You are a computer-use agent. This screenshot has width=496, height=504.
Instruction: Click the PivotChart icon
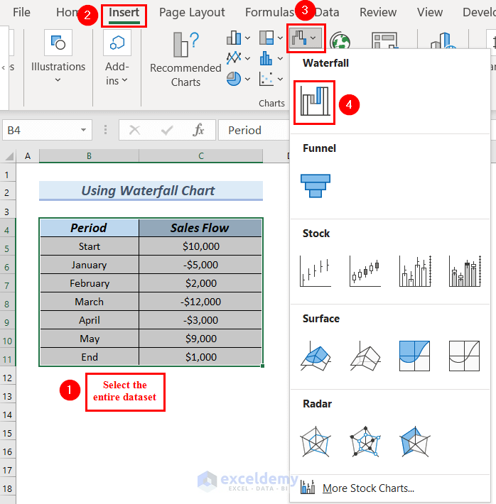[x=384, y=40]
